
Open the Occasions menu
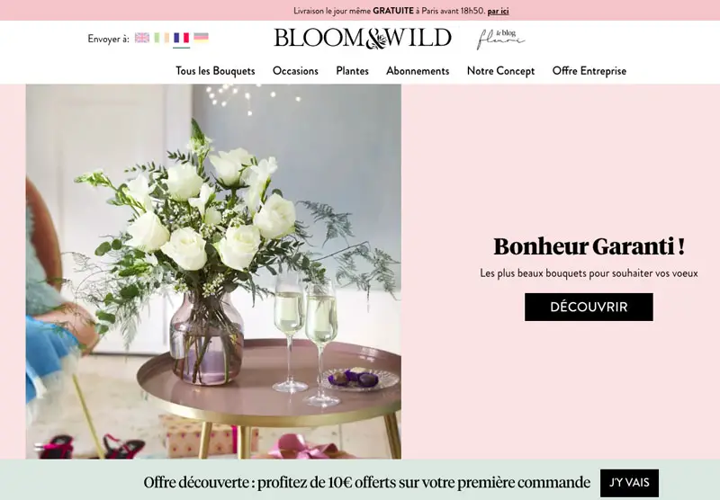coord(295,71)
